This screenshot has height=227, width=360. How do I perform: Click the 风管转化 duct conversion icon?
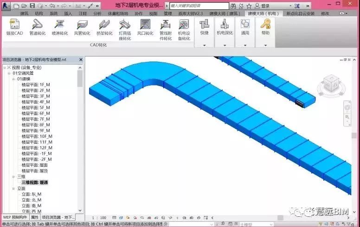(82, 27)
